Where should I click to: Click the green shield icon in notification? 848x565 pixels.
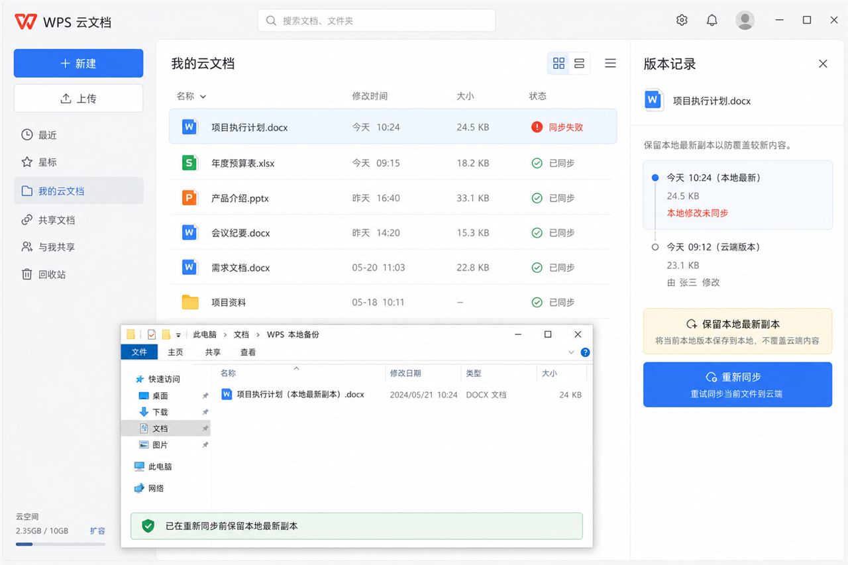tap(148, 526)
